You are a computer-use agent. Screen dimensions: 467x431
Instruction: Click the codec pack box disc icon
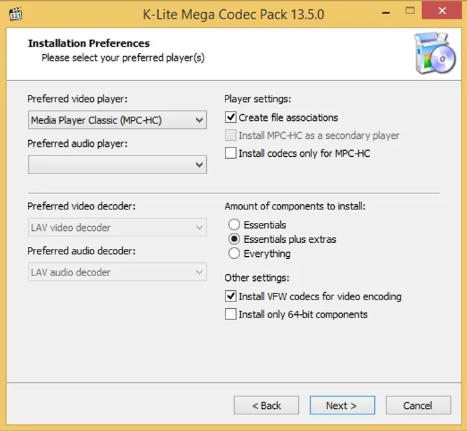[434, 53]
